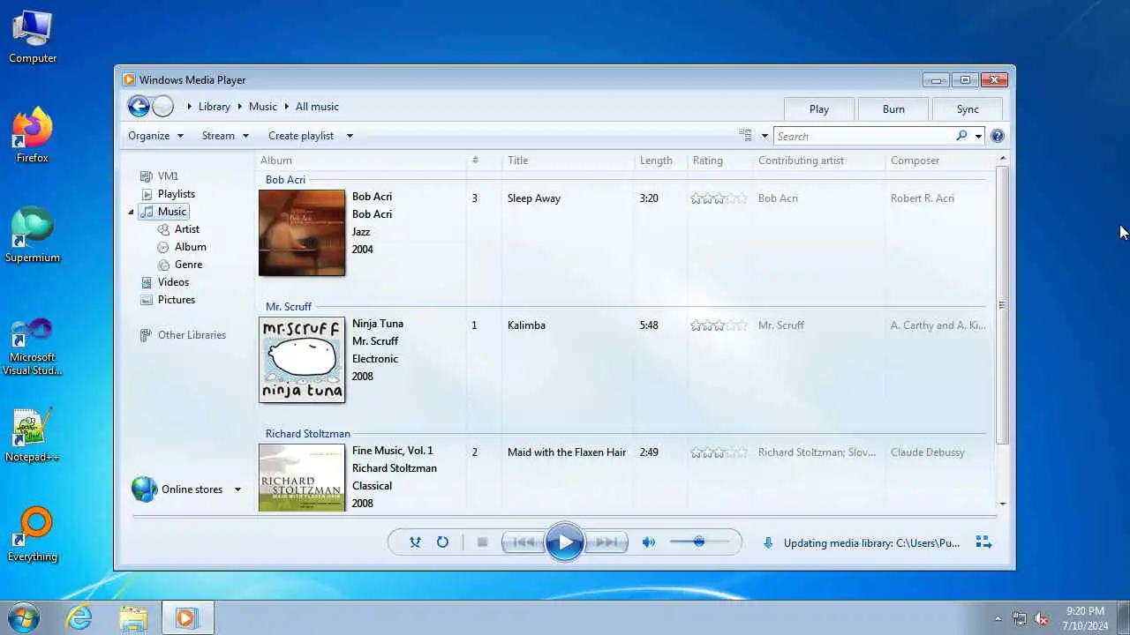This screenshot has width=1130, height=635.
Task: Click Bob Acri album art thumbnail
Action: click(x=302, y=233)
